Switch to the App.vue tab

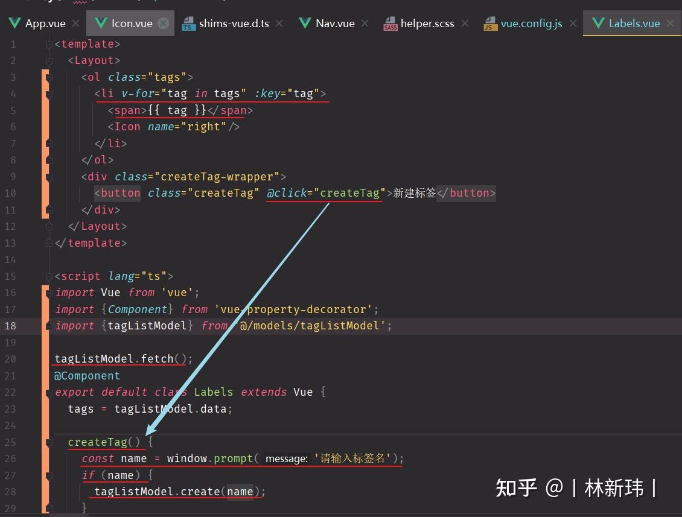coord(45,24)
